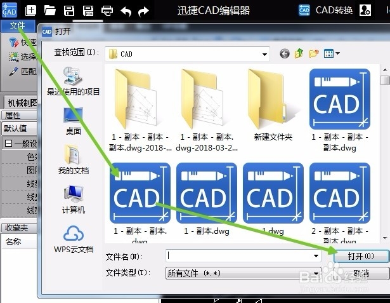
Task: Switch to the 机械制图 tab
Action: pos(22,103)
